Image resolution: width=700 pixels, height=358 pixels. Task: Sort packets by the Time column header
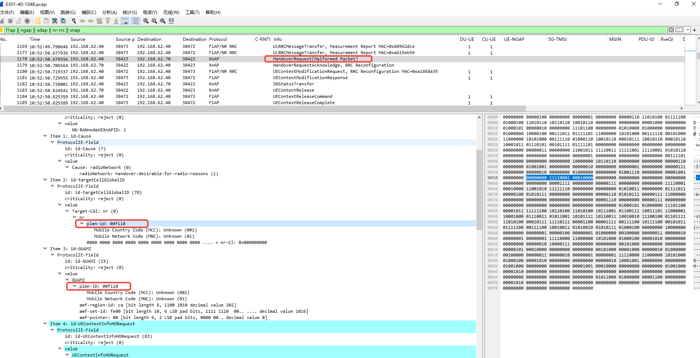[49, 39]
